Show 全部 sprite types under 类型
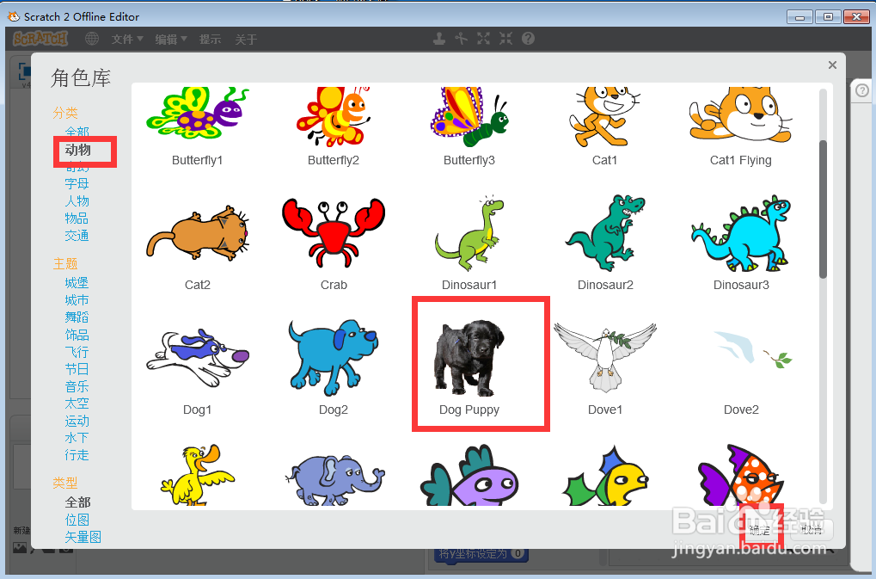876x579 pixels. [x=77, y=502]
